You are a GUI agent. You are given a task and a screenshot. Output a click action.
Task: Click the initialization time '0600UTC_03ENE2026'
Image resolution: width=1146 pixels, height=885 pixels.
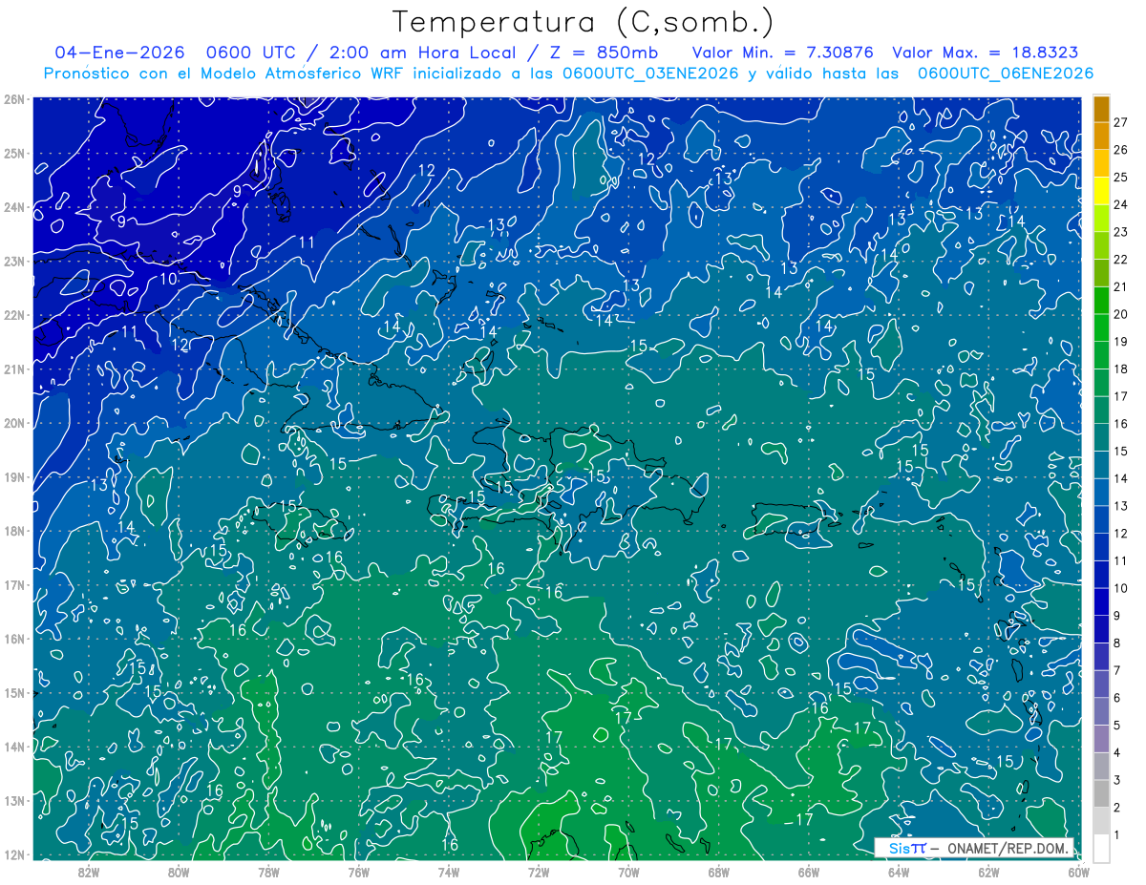coord(649,74)
